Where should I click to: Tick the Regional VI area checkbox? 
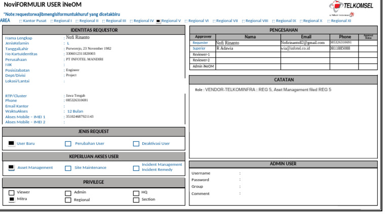(x=186, y=21)
